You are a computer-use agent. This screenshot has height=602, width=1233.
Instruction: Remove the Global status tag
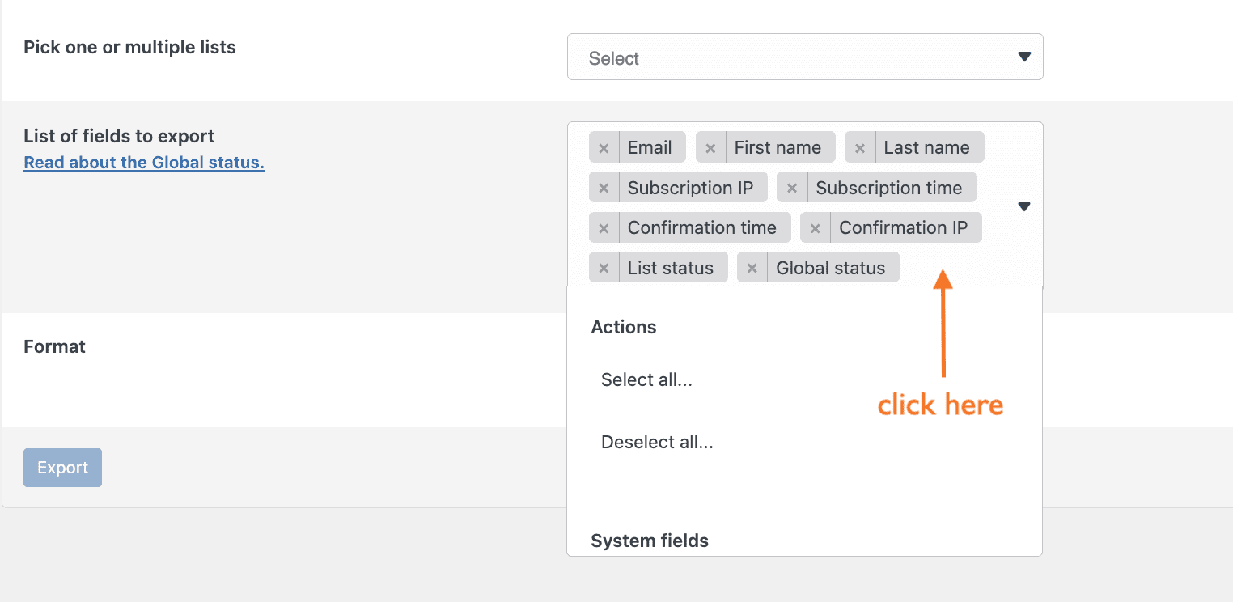pos(752,269)
